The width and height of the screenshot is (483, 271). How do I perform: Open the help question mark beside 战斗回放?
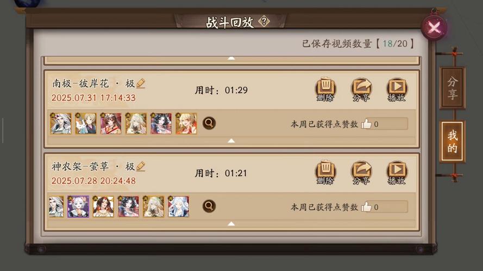264,22
